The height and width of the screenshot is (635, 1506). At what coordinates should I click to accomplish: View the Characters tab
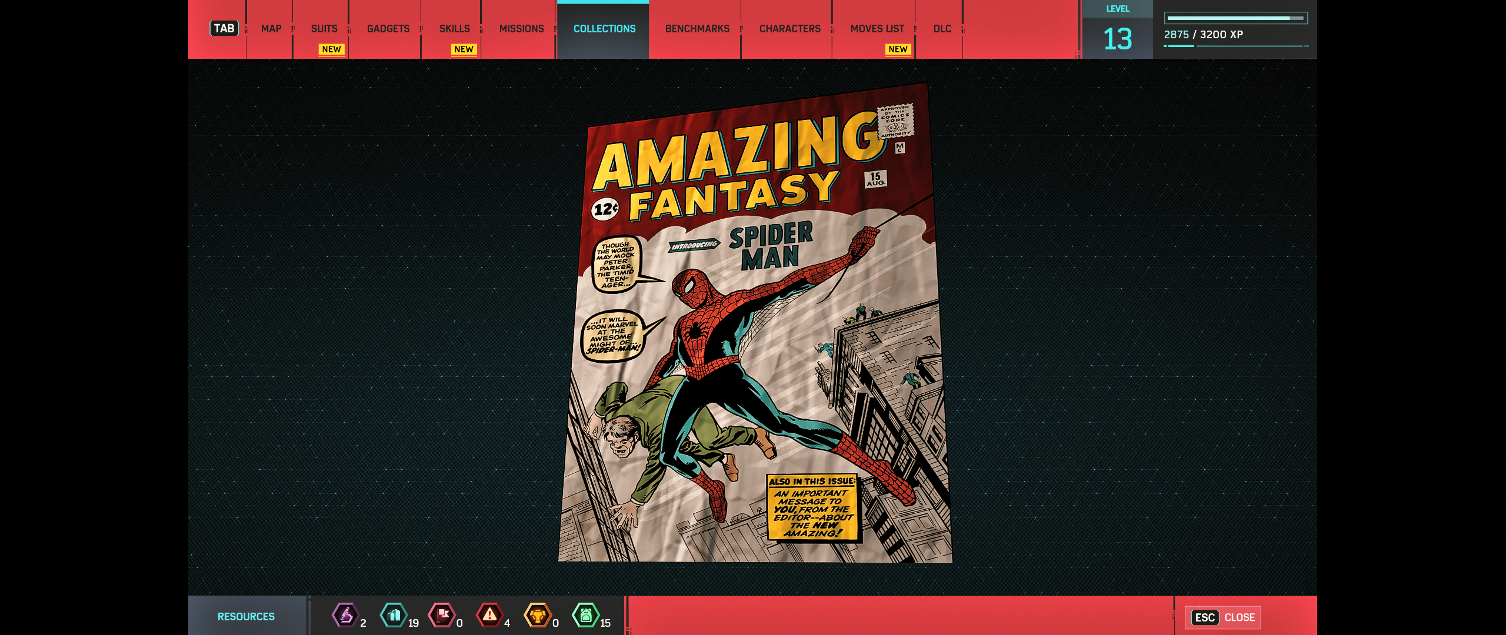coord(789,29)
